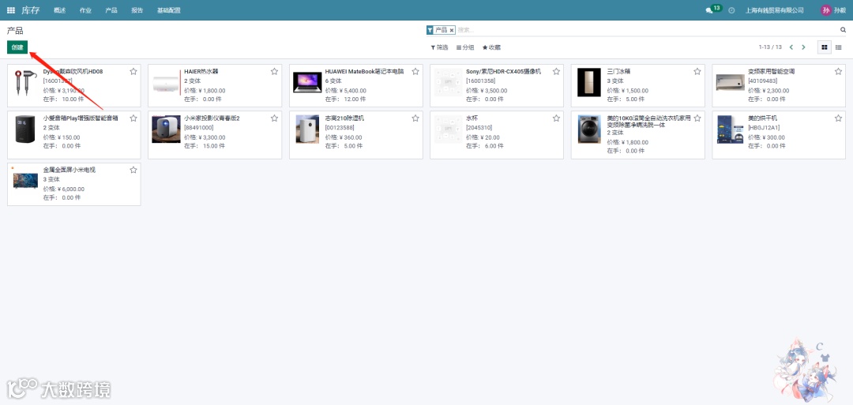Open the 分组 group-by dropdown
Screen dimensions: 853x405
coord(465,47)
